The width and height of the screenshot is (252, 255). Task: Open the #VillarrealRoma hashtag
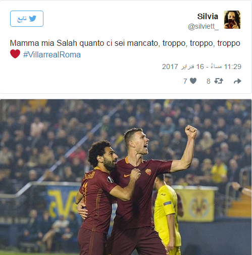52,55
